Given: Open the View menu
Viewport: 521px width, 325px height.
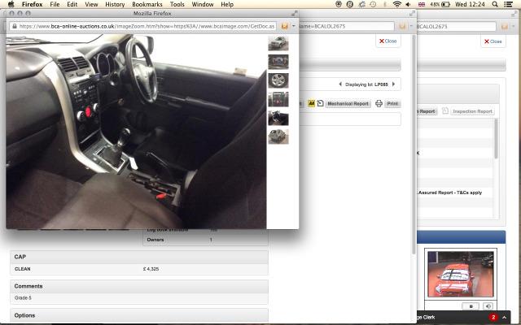Looking at the screenshot, I should tap(91, 4).
